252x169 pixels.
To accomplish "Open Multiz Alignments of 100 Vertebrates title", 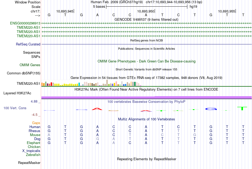I will (x=146, y=119).
